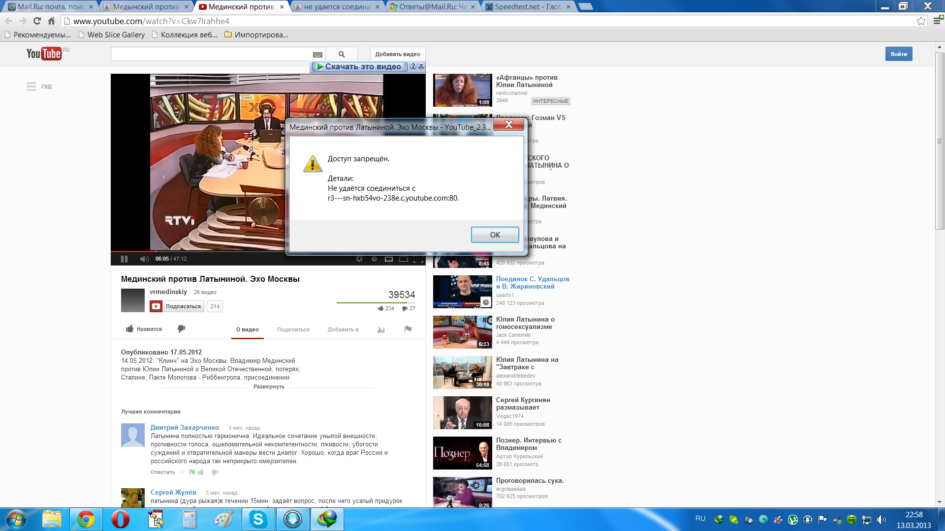Screen dimensions: 945x531
Task: Open Юлия Латынина о гомосексуализме thumbnail
Action: coord(462,332)
